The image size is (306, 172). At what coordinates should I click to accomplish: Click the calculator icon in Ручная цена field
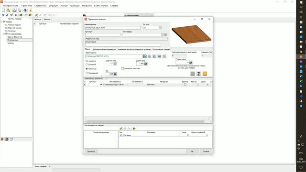coord(190,63)
